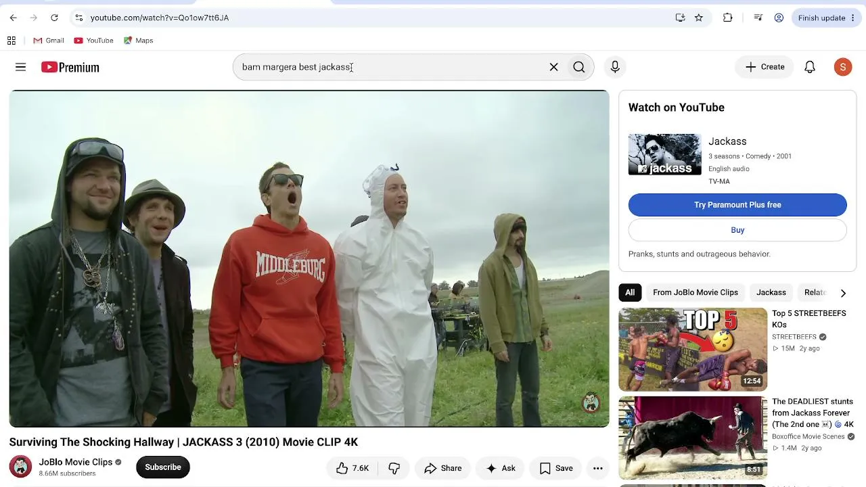The image size is (866, 487).
Task: Submit search with the magnifier button
Action: pyautogui.click(x=579, y=67)
